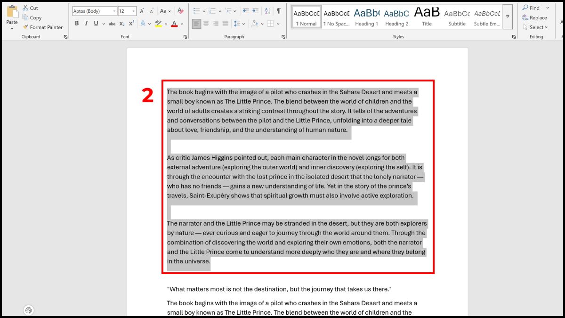Apply the Normal style
This screenshot has height=318, width=565.
(x=306, y=17)
